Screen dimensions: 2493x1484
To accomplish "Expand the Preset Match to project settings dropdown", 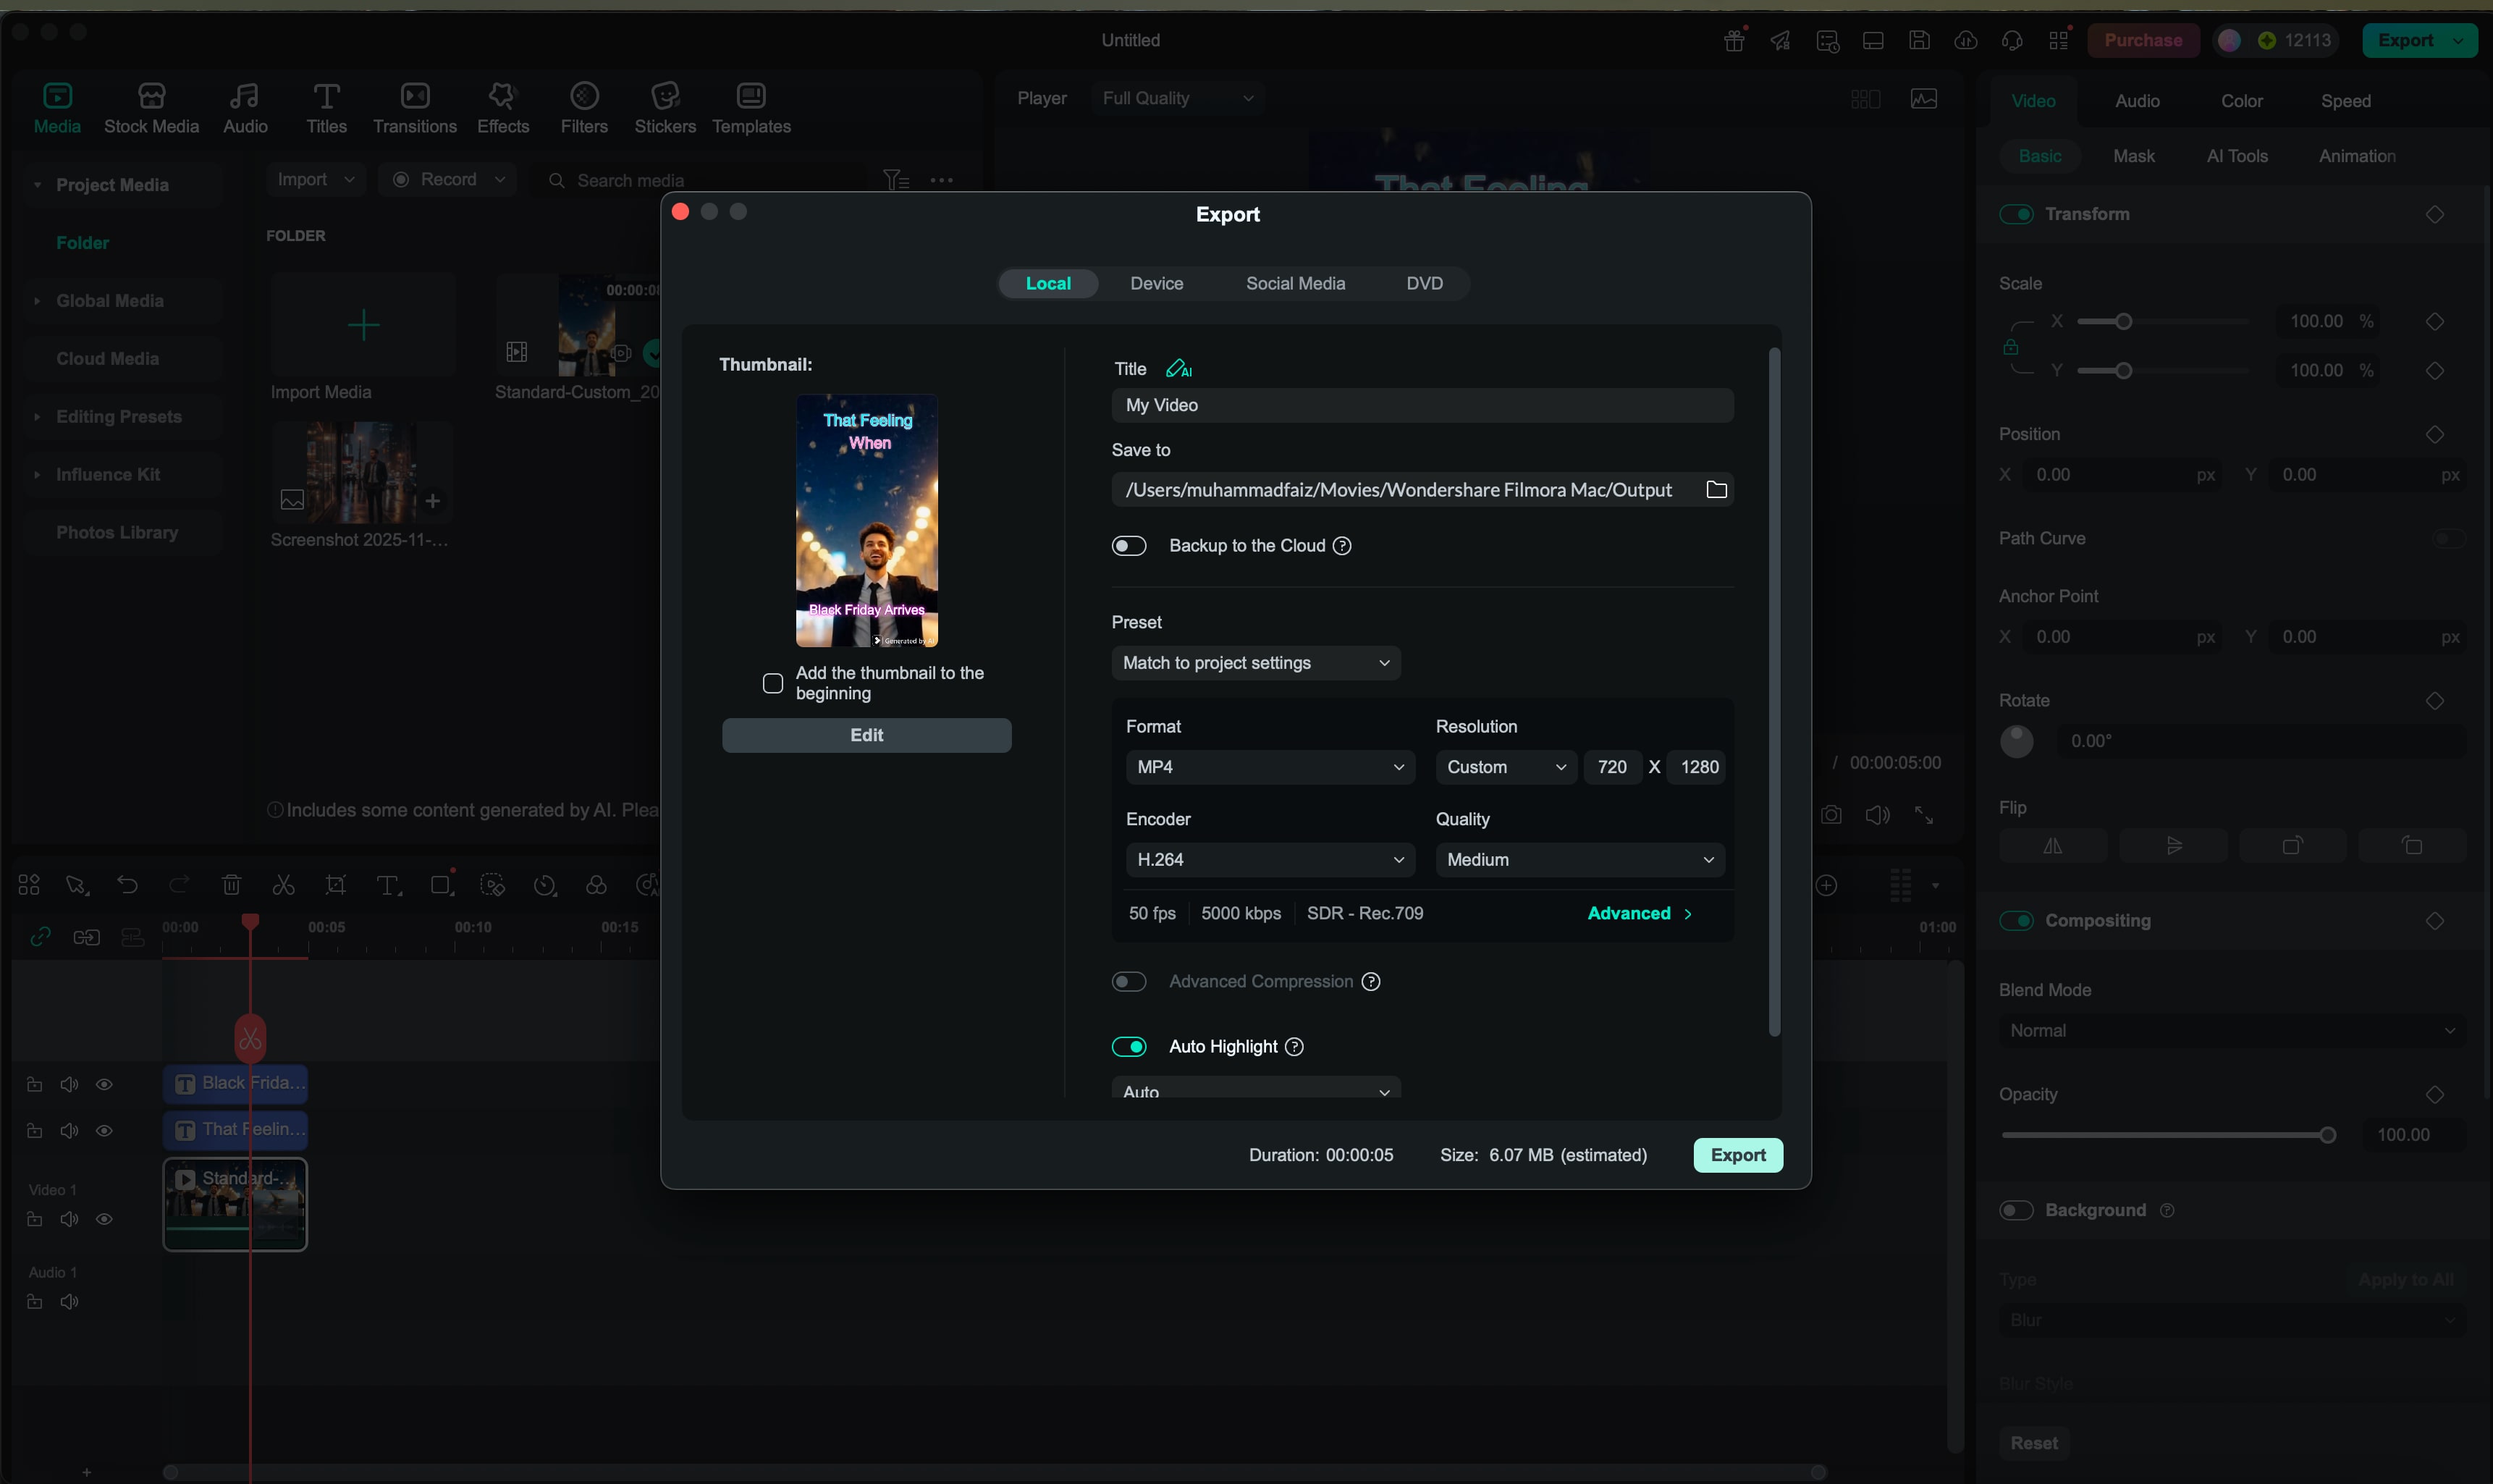I will pos(1255,662).
